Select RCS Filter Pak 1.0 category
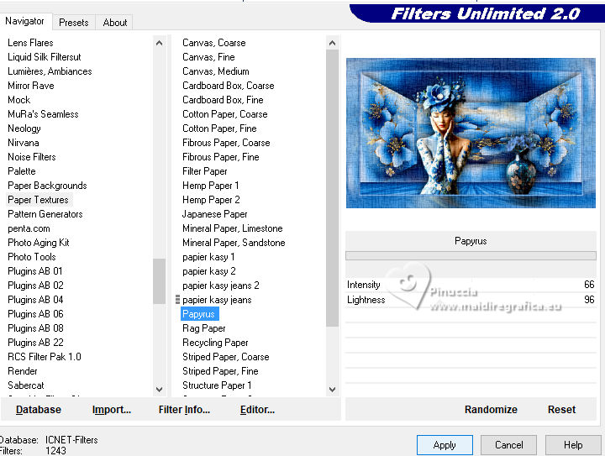The height and width of the screenshot is (456, 605). click(x=45, y=357)
